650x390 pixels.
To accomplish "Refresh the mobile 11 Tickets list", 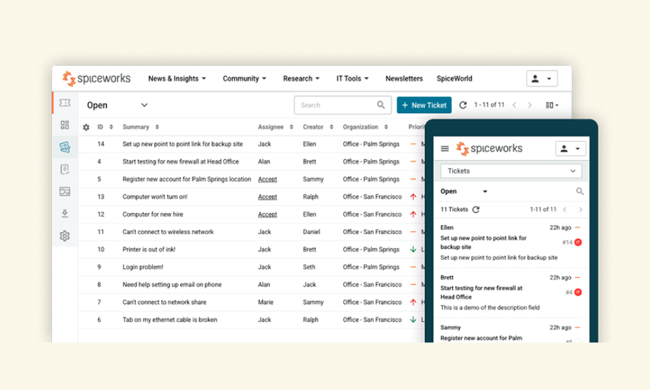I will pos(476,209).
